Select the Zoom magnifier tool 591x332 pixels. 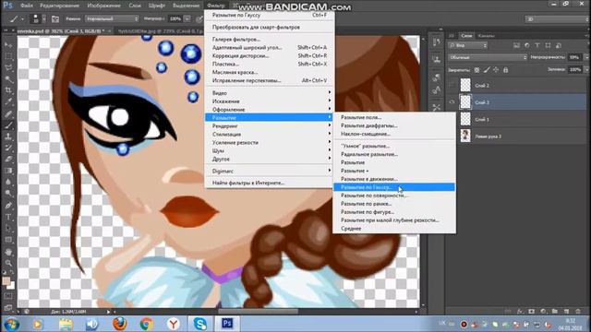tap(8, 263)
